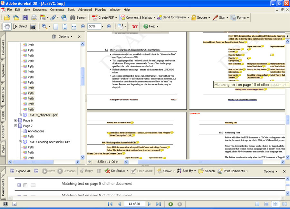Click Set Status button
Image resolution: width=290 pixels, height=209 pixels.
coord(116,171)
